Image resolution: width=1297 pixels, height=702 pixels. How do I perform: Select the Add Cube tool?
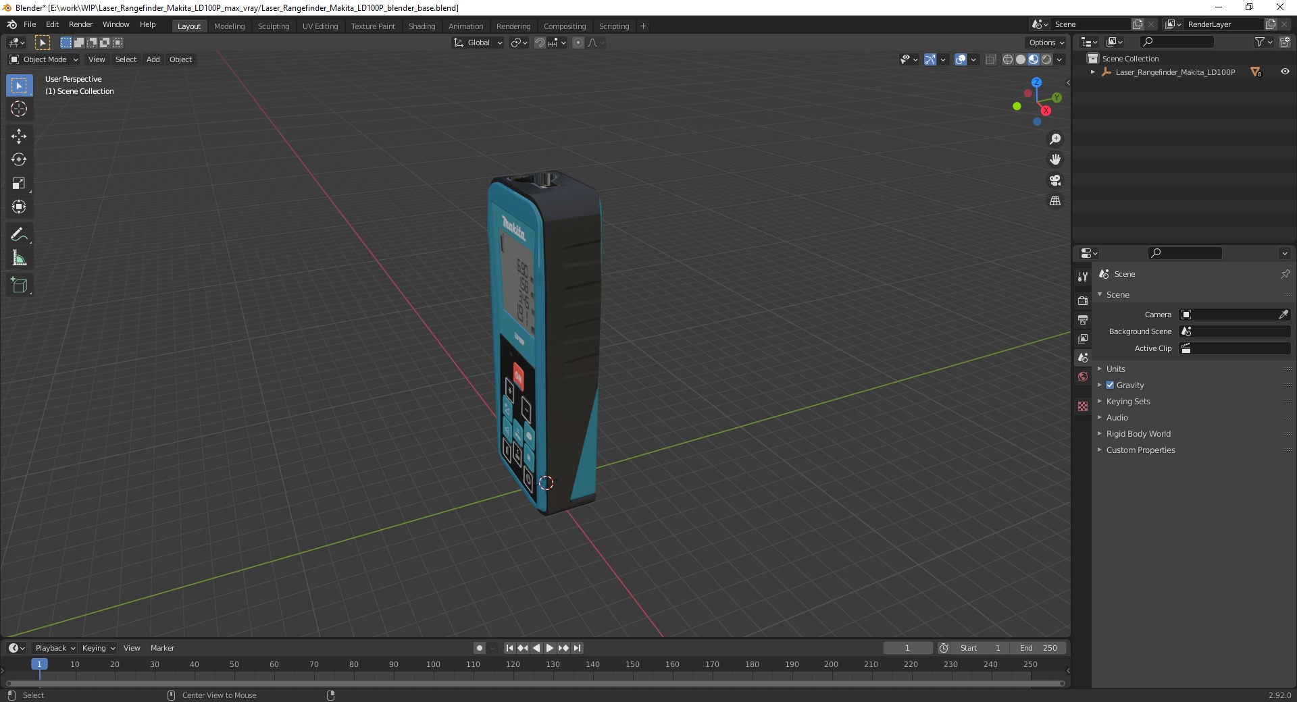click(19, 286)
